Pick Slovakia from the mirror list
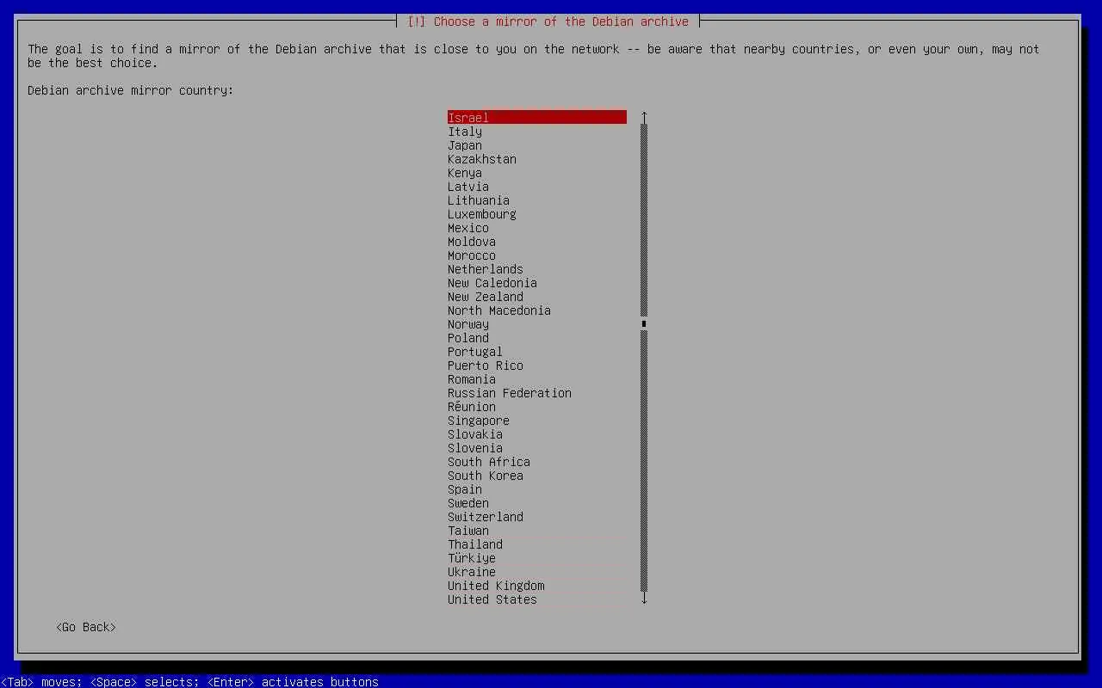This screenshot has width=1102, height=688. point(537,433)
